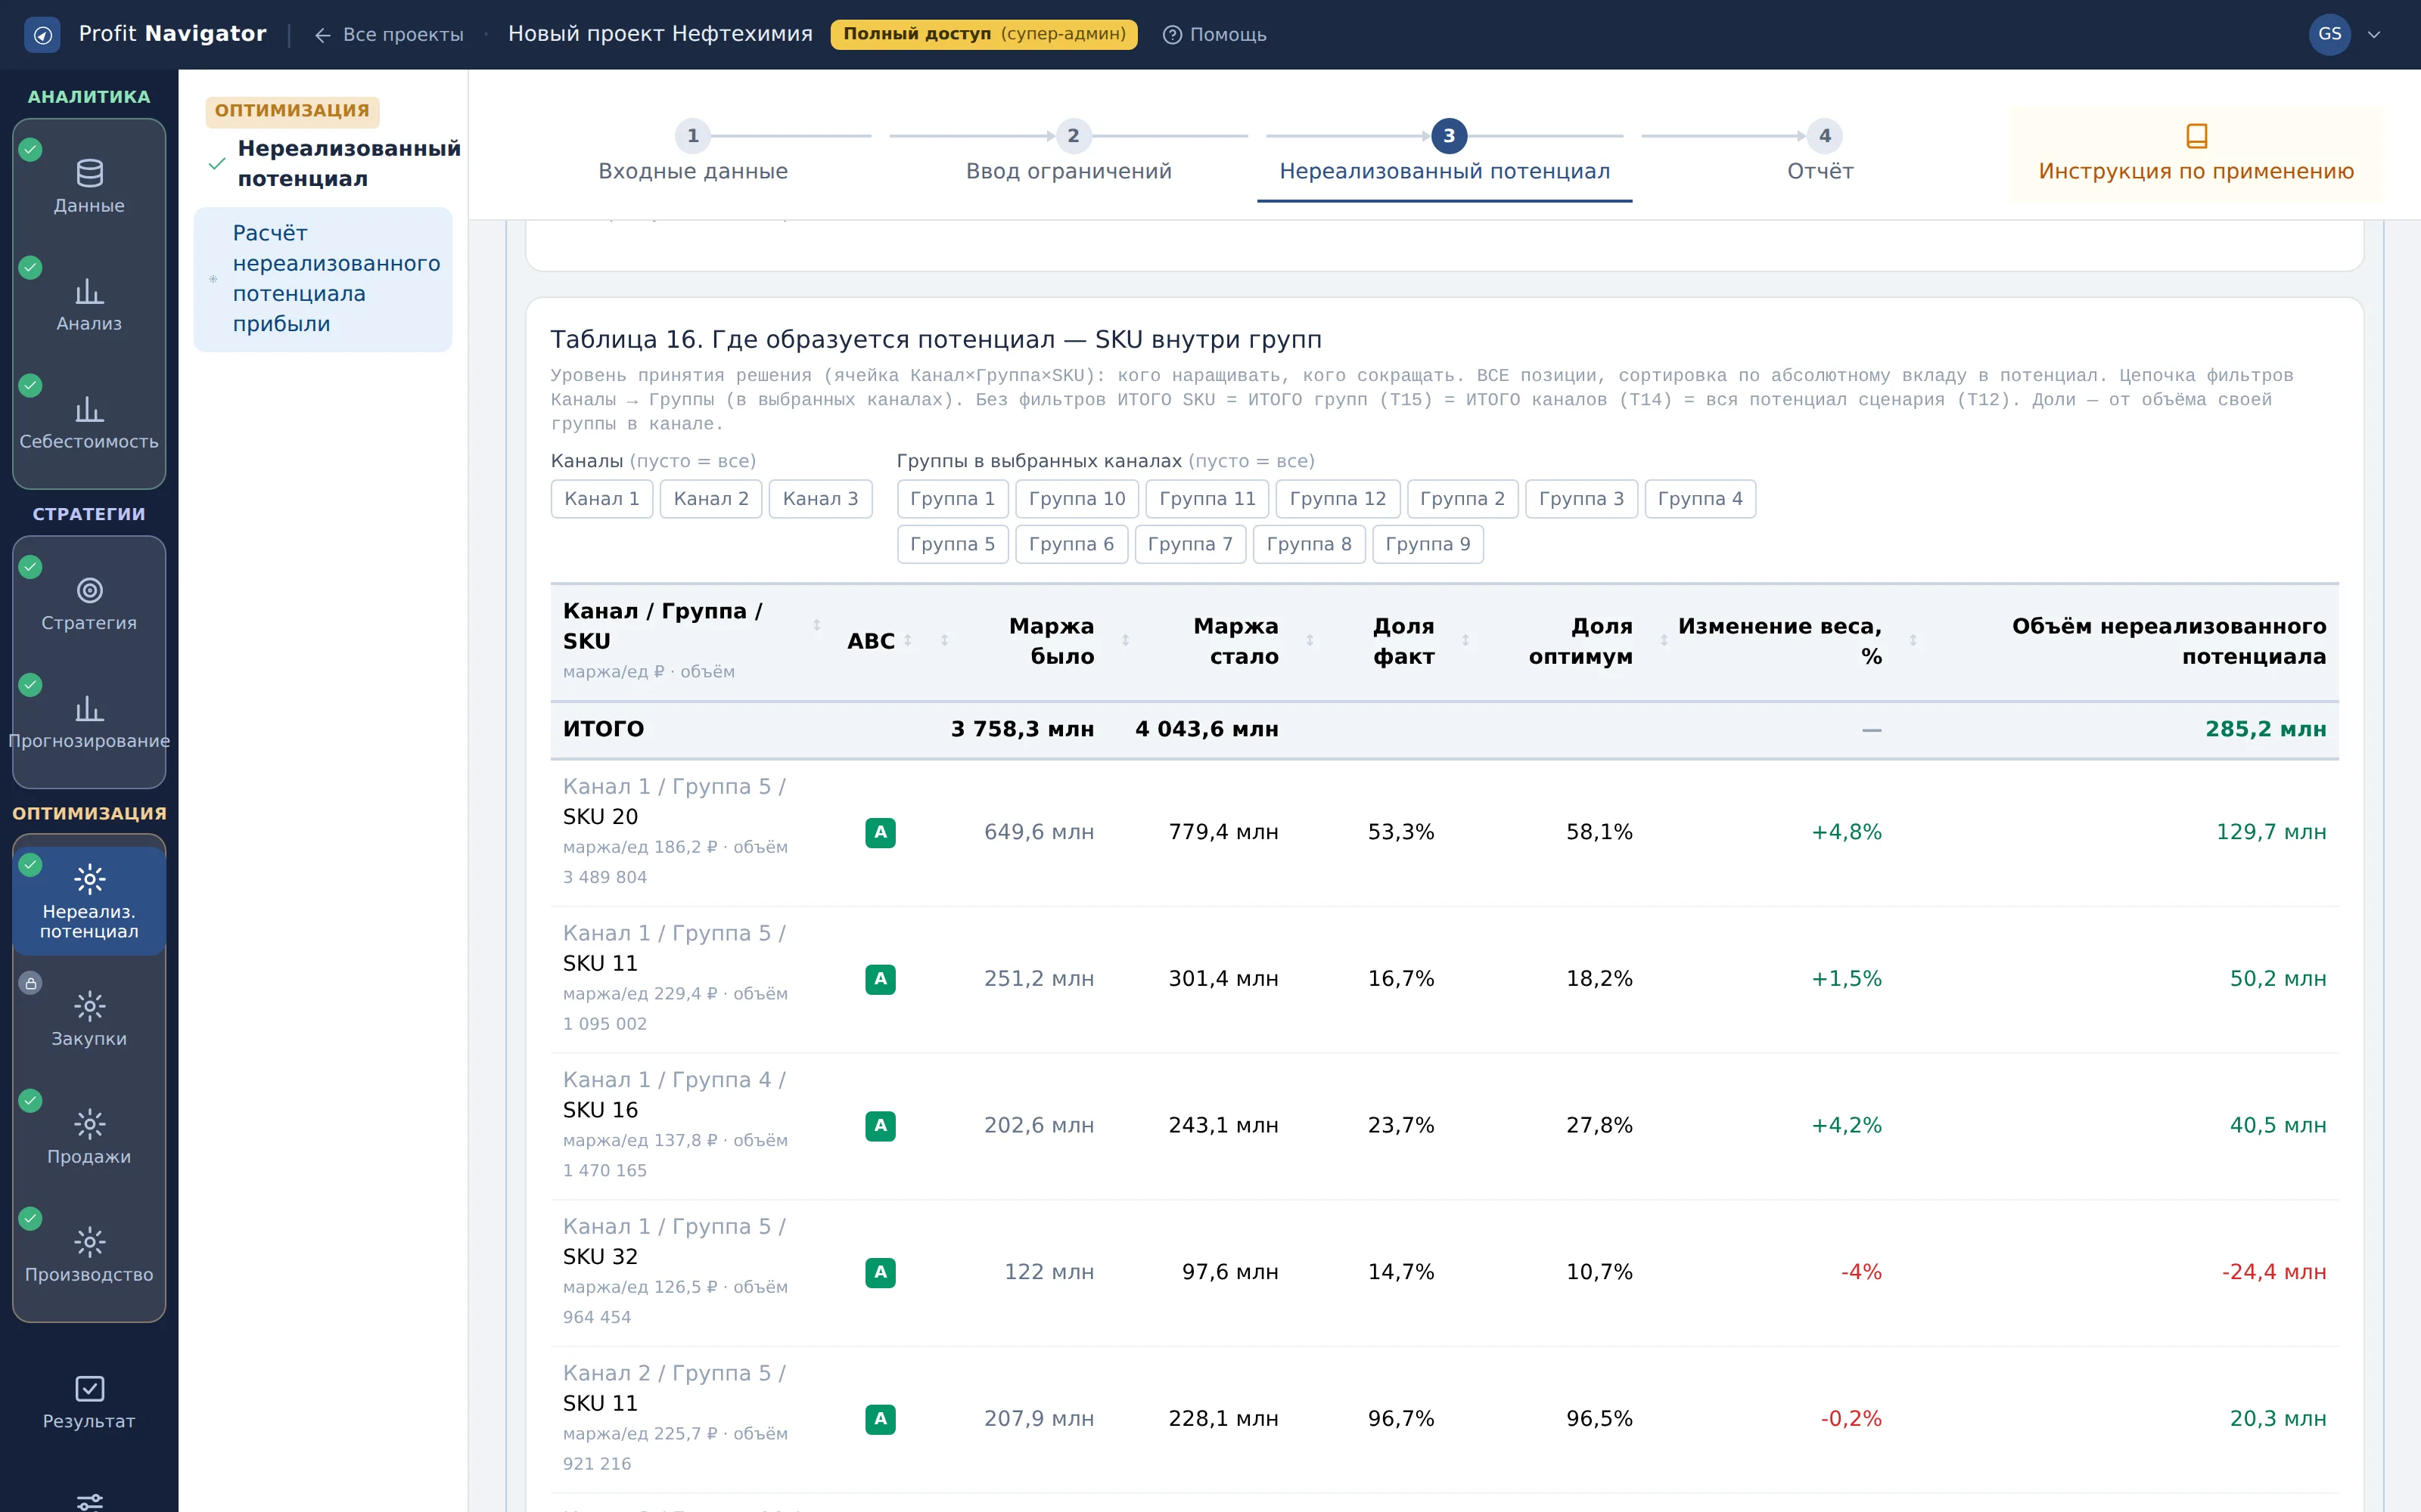Viewport: 2421px width, 1512px height.
Task: Toggle the Канал 3 filter chip
Action: pos(820,499)
